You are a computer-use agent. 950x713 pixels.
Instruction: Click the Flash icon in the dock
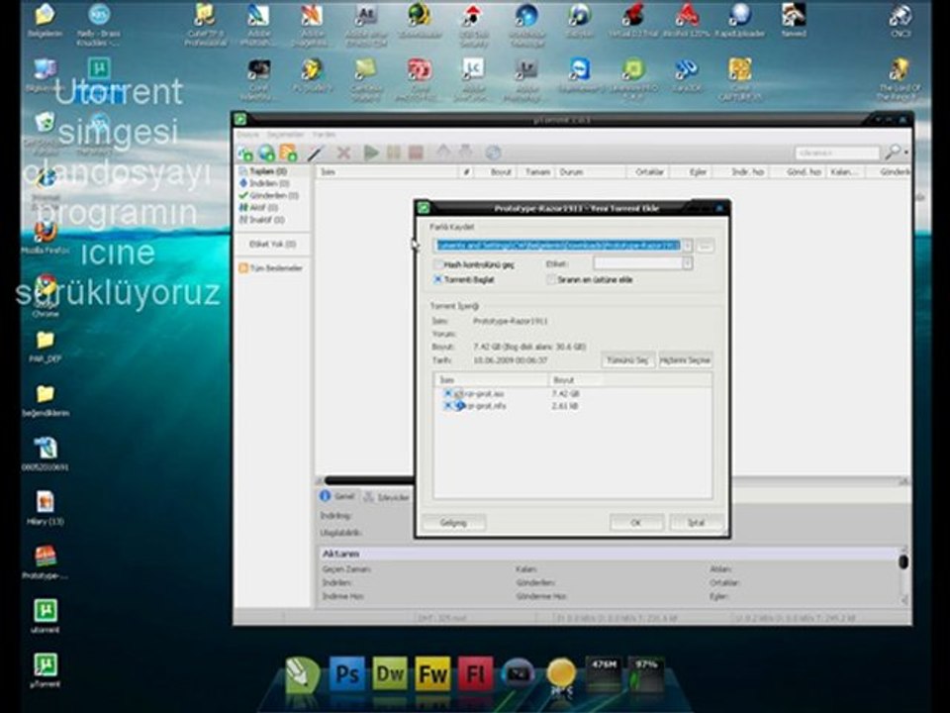[x=476, y=673]
